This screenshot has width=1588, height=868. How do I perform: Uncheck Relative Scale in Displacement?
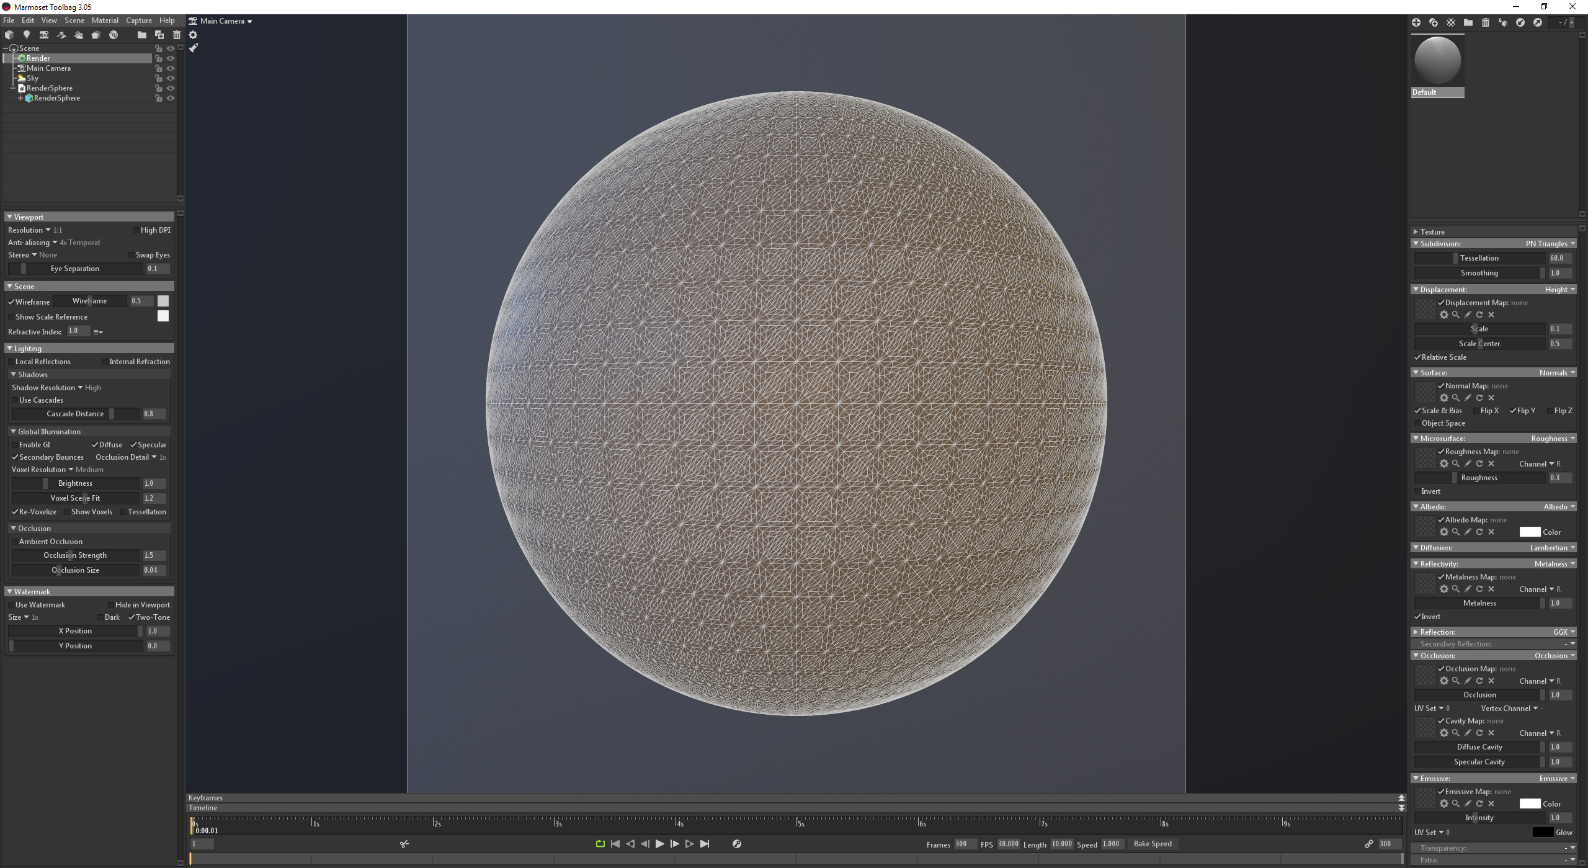tap(1417, 357)
